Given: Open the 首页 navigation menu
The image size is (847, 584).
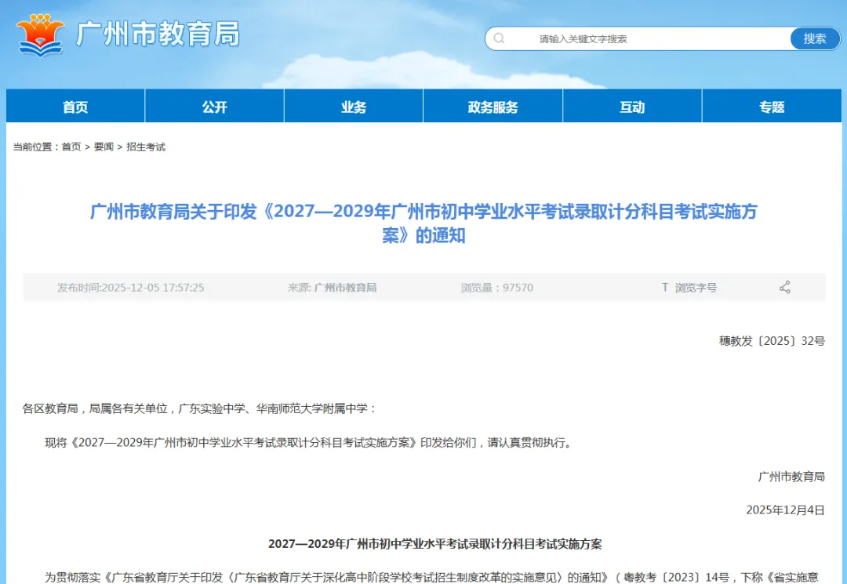Looking at the screenshot, I should (75, 106).
